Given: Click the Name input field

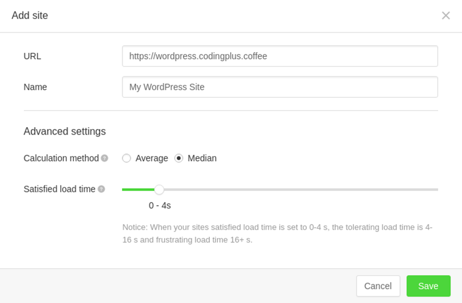Looking at the screenshot, I should (x=280, y=87).
